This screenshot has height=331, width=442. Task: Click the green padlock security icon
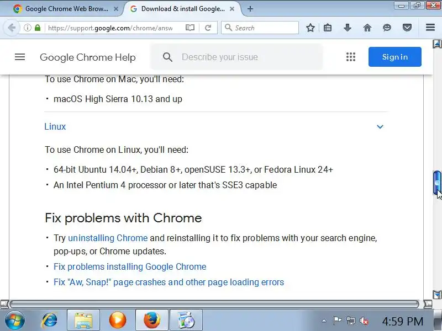tap(38, 28)
